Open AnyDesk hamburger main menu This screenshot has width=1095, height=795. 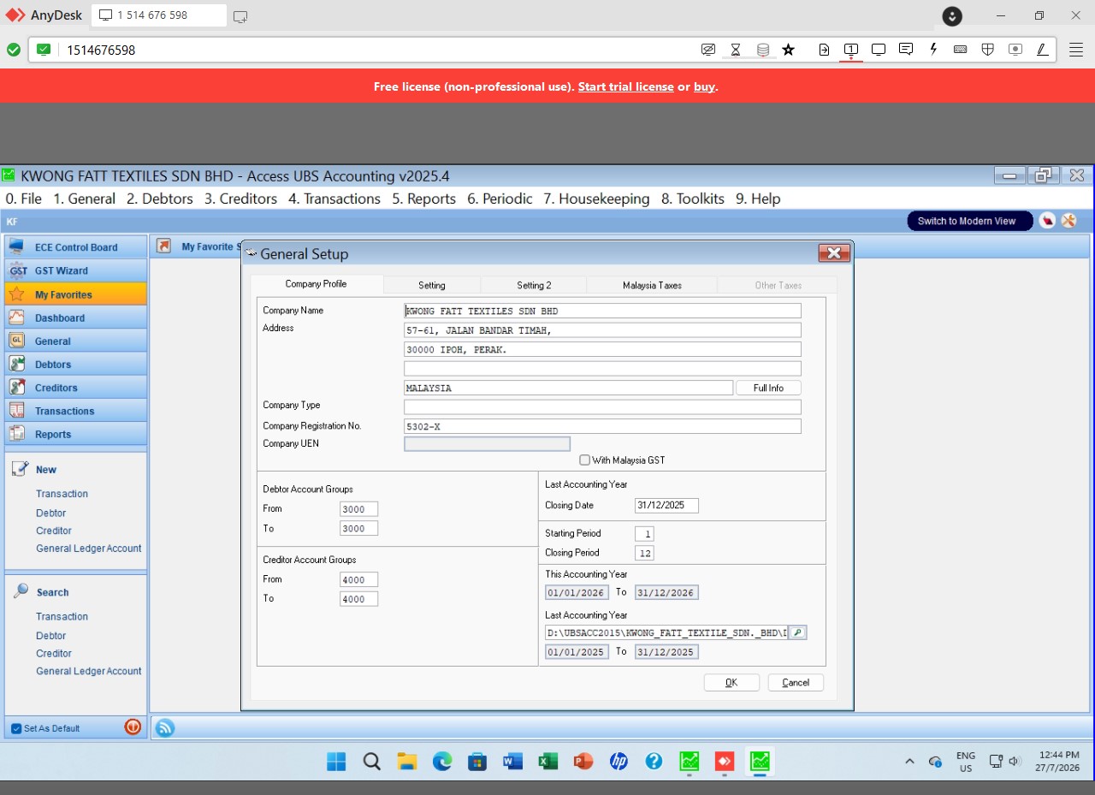(1076, 50)
